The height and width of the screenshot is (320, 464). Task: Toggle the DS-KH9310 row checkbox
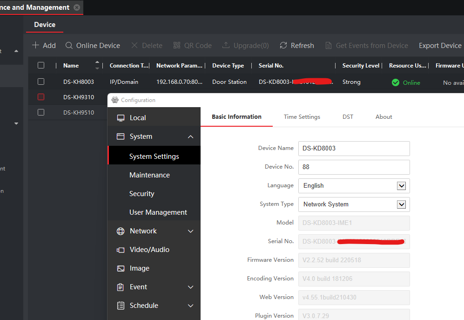[x=41, y=97]
